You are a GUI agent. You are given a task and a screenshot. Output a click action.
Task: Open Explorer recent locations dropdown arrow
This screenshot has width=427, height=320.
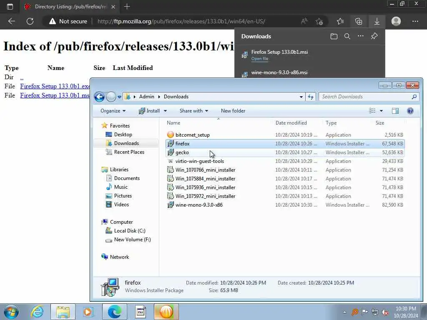[119, 97]
